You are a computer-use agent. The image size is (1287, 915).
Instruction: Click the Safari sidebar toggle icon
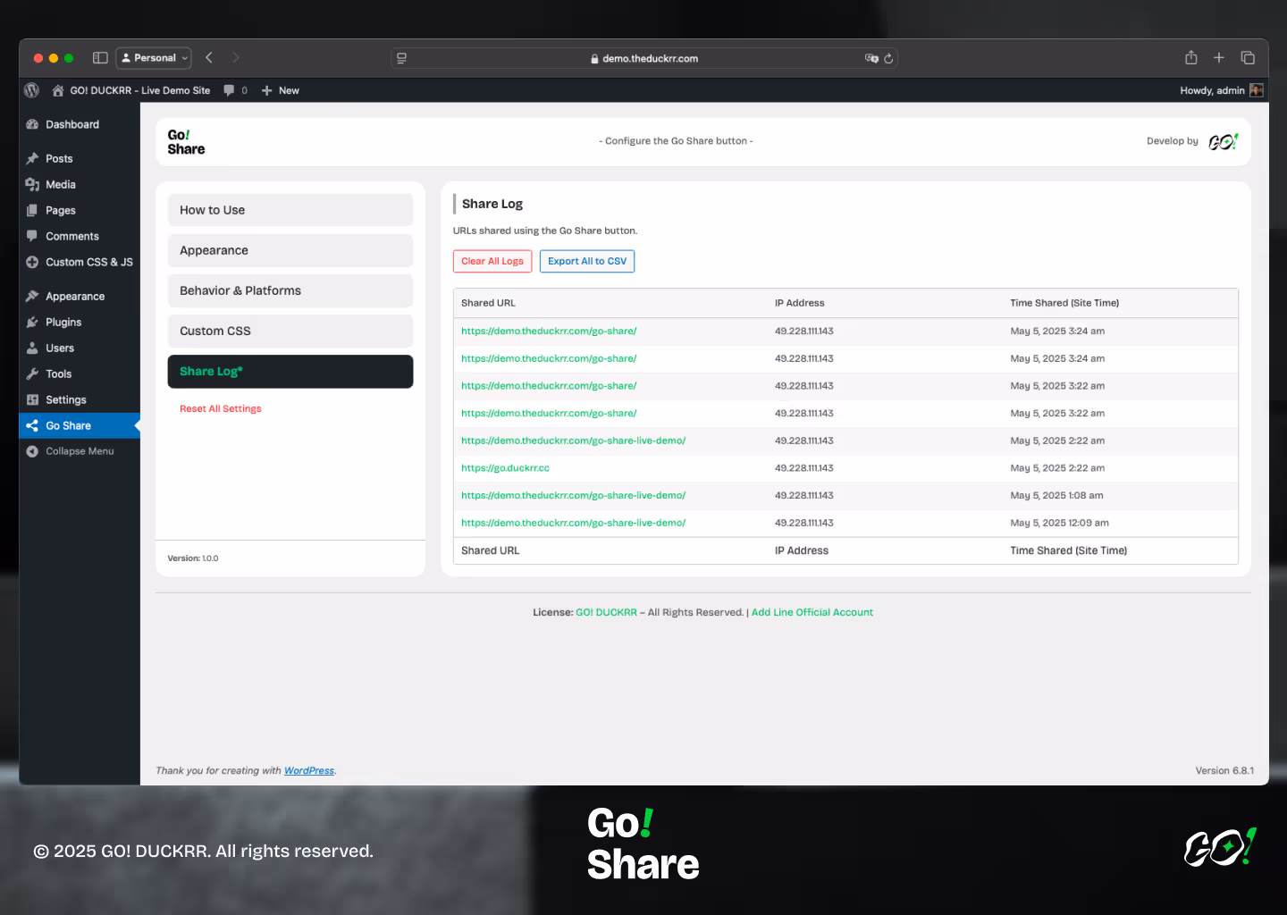[x=100, y=58]
